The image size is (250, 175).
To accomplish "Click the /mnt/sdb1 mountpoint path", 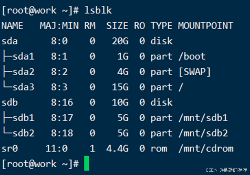I will point(202,118).
